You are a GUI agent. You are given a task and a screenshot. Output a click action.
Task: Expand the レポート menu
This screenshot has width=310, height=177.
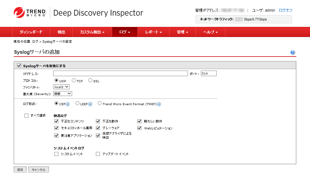(x=153, y=32)
